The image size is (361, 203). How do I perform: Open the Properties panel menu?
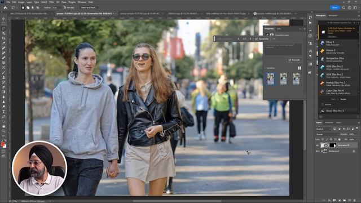pyautogui.click(x=305, y=29)
